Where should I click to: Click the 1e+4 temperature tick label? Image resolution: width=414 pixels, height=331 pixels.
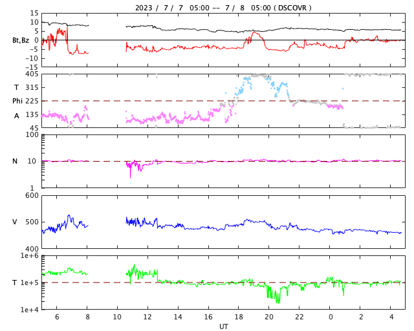(x=30, y=310)
